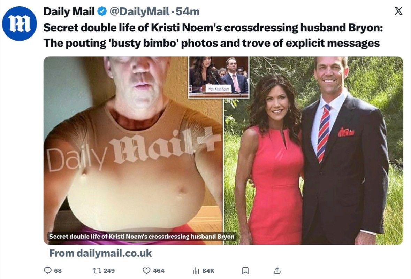This screenshot has width=411, height=279.
Task: Click the Daily Mail display name
Action: click(69, 11)
